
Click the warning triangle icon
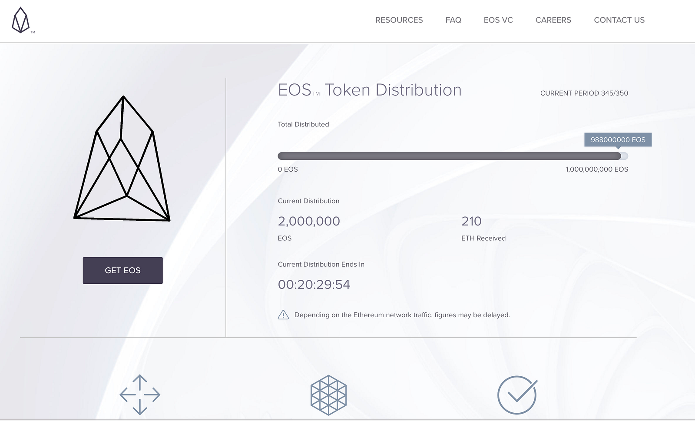(283, 315)
